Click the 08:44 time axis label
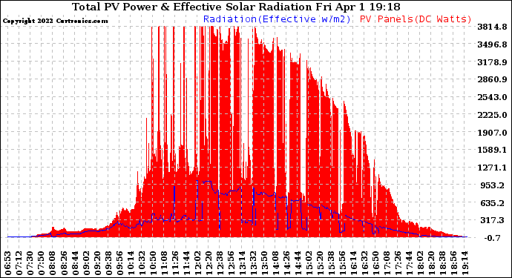512x278 pixels. tap(76, 263)
